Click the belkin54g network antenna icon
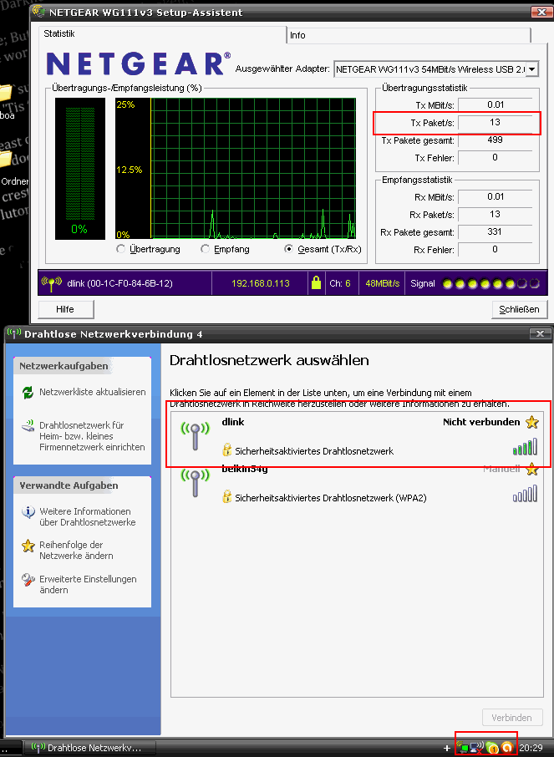554x757 pixels. pos(196,483)
